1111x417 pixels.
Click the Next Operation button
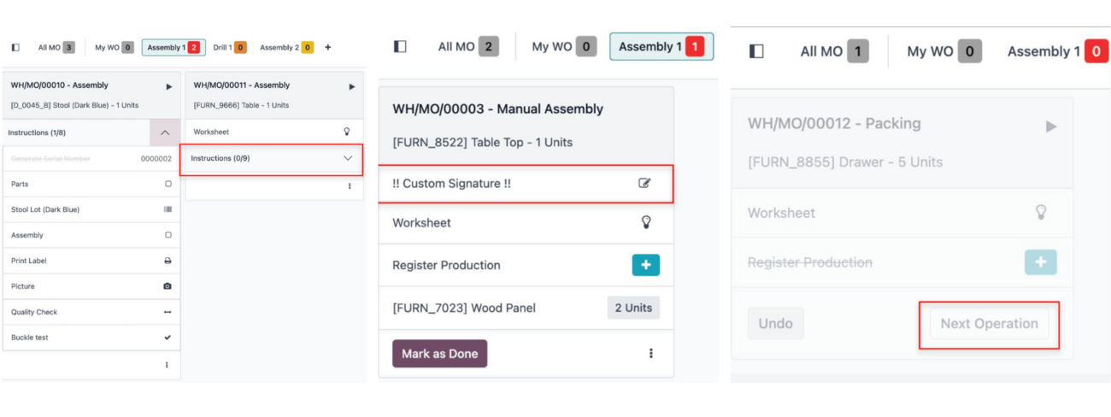click(x=989, y=324)
